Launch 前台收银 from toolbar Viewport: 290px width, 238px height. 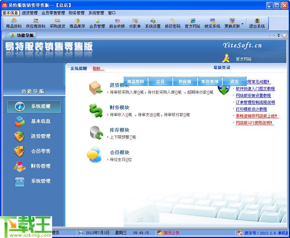pos(117,23)
